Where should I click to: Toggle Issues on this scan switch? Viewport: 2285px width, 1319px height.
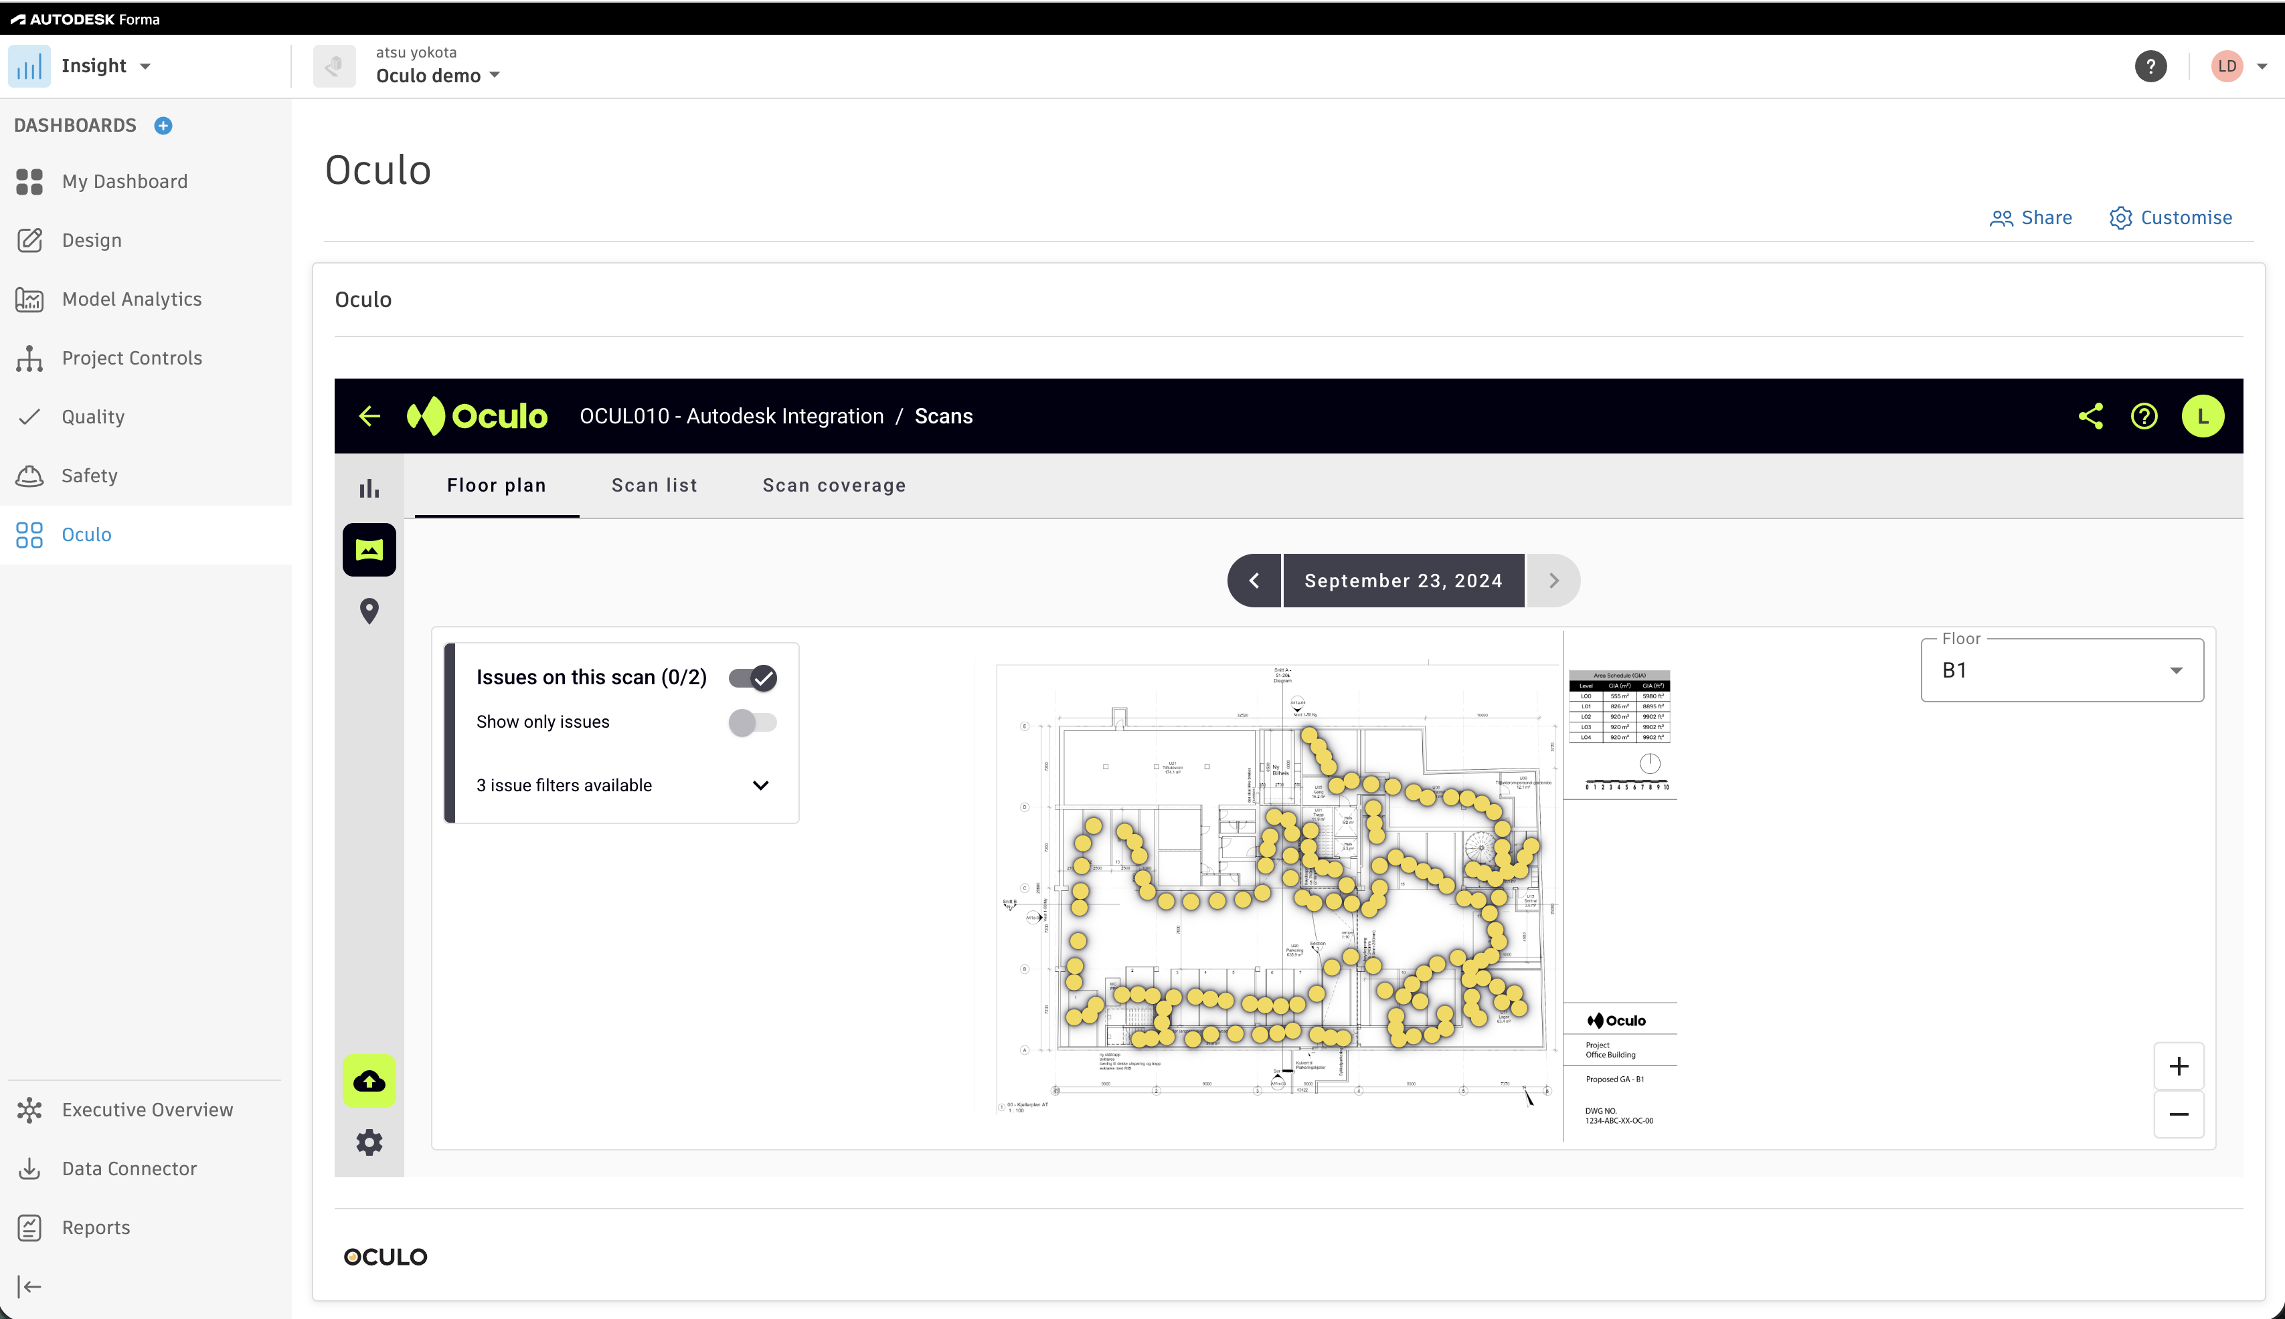752,678
